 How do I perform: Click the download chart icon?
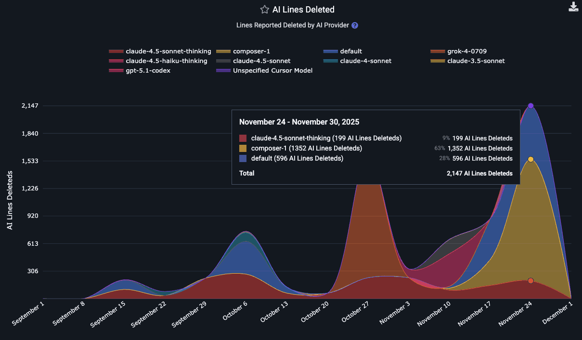point(573,7)
